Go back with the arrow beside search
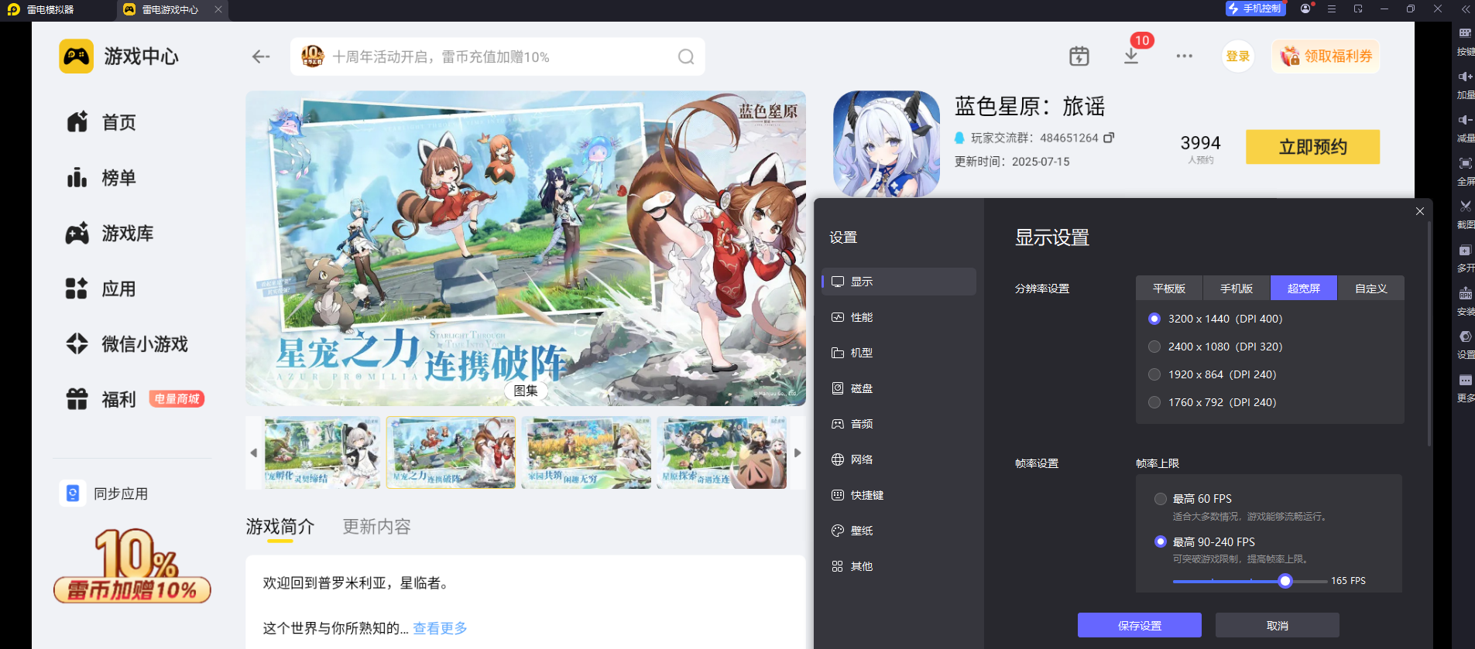The width and height of the screenshot is (1475, 649). tap(261, 56)
